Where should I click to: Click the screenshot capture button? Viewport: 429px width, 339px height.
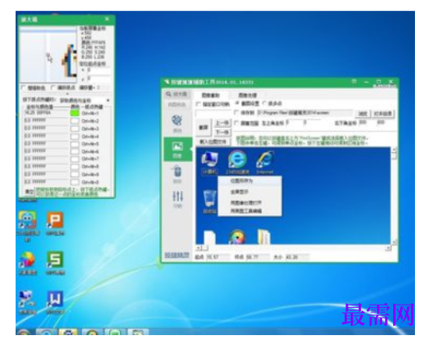coord(204,127)
